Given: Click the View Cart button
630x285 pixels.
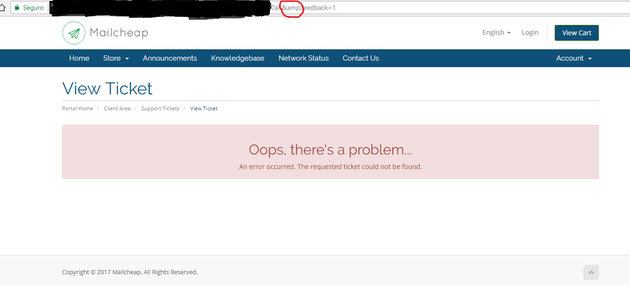Looking at the screenshot, I should click(x=576, y=33).
